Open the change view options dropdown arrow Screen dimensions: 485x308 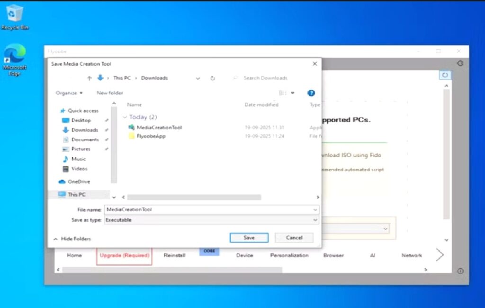293,93
